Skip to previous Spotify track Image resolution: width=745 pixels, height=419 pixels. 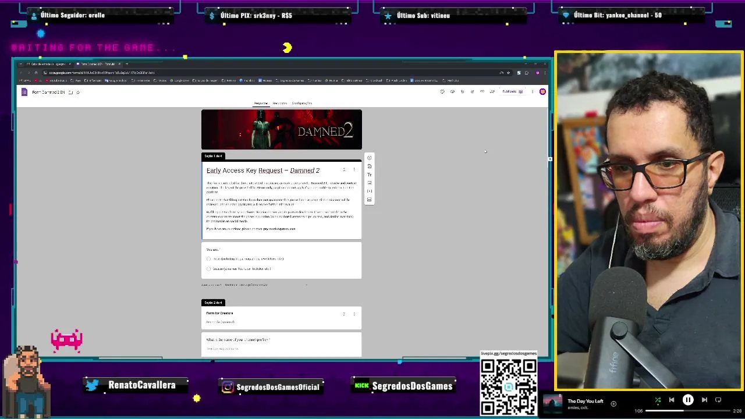coord(672,400)
